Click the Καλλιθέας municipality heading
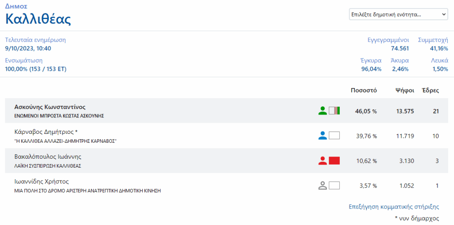This screenshot has height=225, width=454. coord(38,20)
